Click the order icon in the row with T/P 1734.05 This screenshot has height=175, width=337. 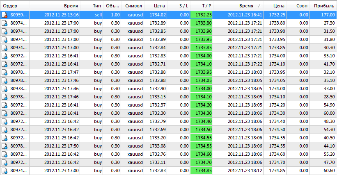click(5, 80)
